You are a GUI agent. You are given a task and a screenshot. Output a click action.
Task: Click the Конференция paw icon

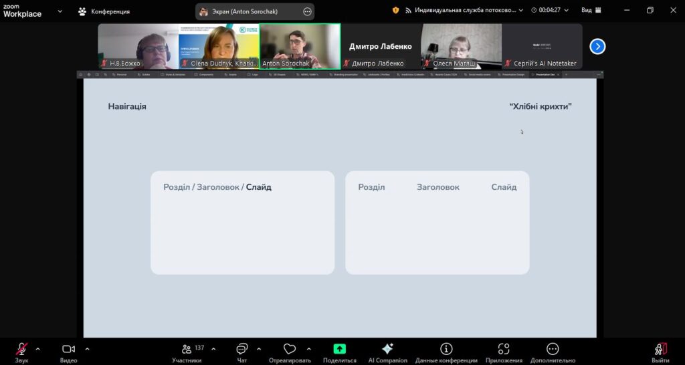pos(82,11)
